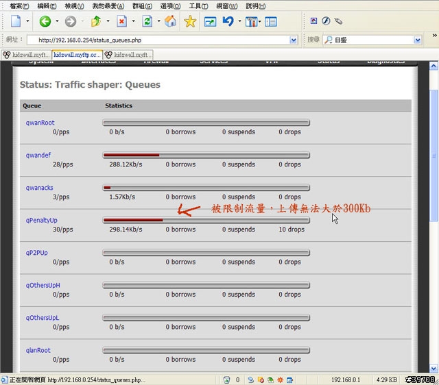
Task: Click the tools panel toolbar icon
Action: [x=252, y=22]
